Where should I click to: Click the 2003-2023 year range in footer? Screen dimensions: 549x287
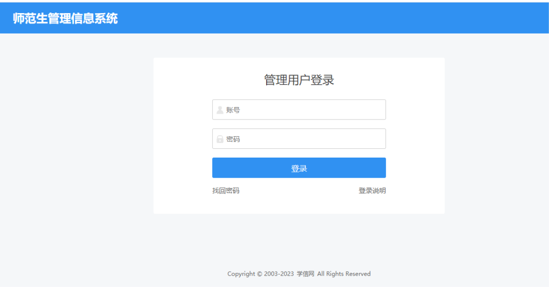tap(279, 274)
